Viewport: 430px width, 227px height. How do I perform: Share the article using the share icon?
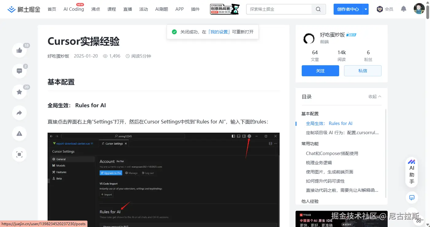point(19,113)
